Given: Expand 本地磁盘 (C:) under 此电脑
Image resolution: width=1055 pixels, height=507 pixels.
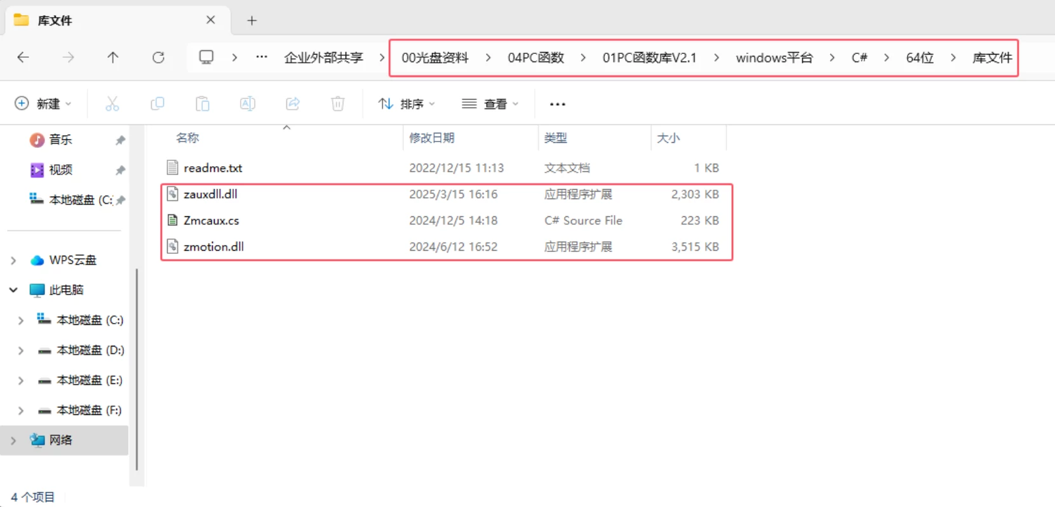Looking at the screenshot, I should (21, 320).
